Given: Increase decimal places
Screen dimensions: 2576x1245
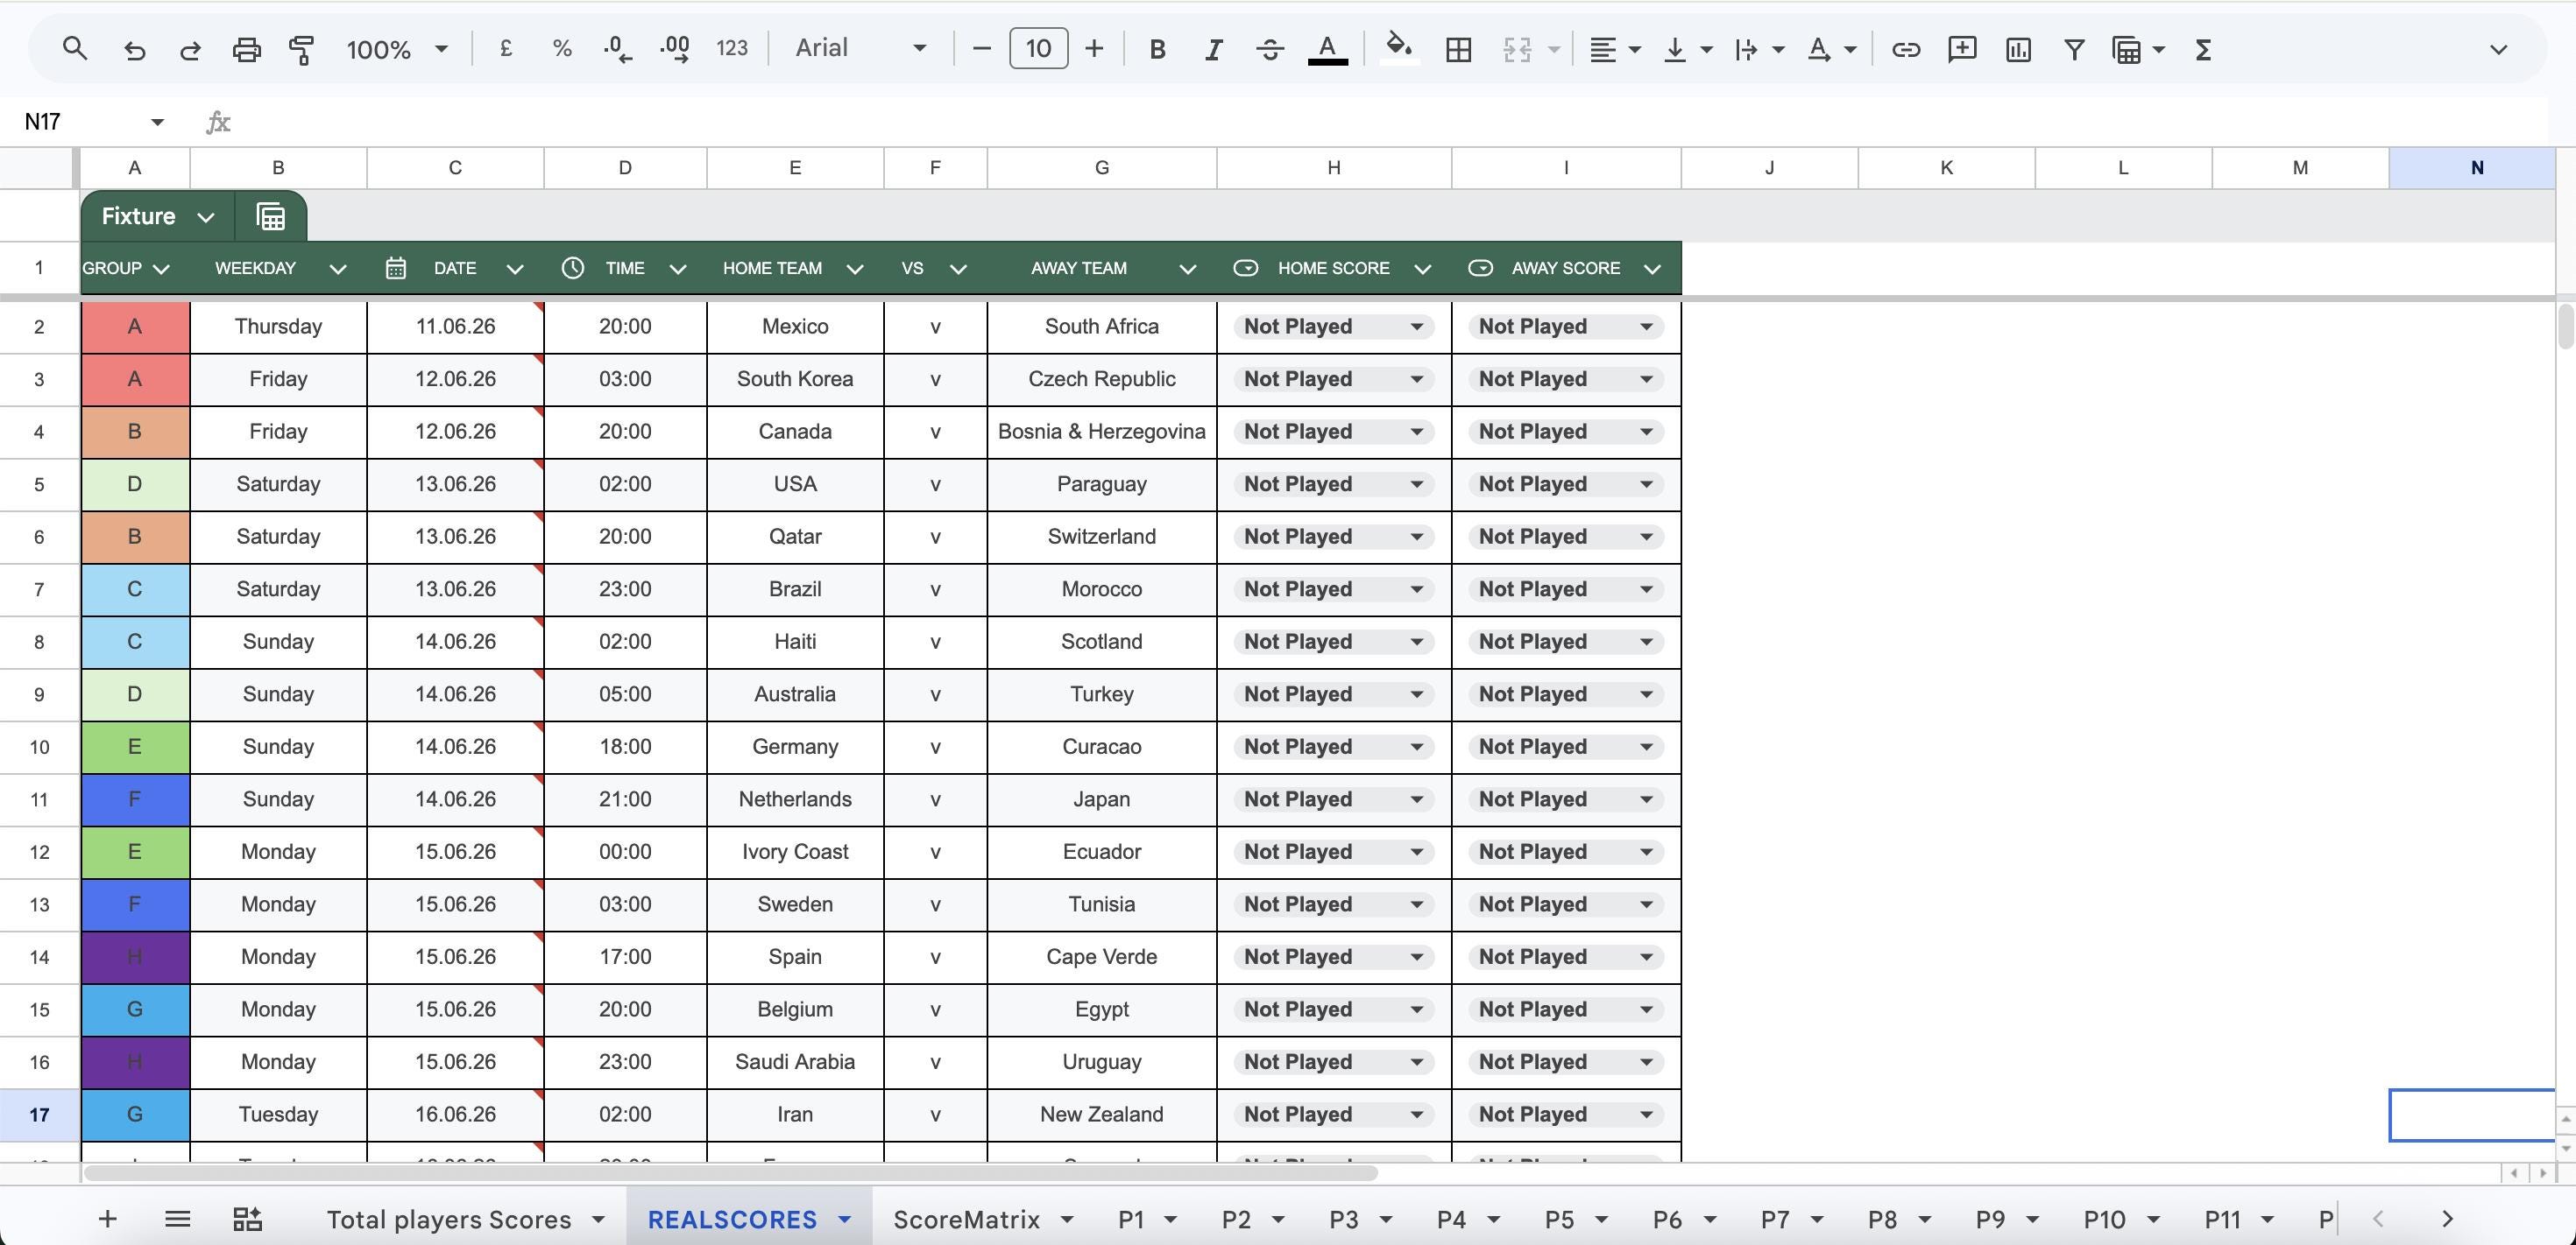Looking at the screenshot, I should coord(675,49).
